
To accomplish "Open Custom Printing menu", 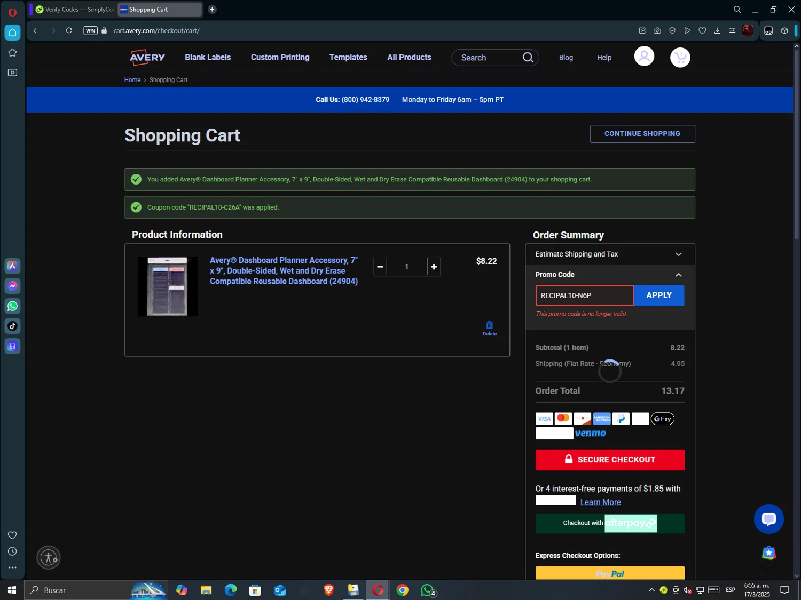I will pos(280,57).
